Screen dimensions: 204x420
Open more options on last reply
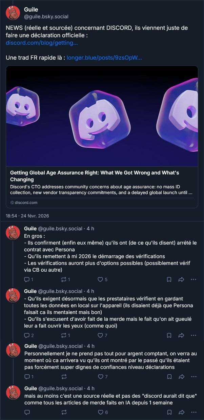[x=193, y=412]
